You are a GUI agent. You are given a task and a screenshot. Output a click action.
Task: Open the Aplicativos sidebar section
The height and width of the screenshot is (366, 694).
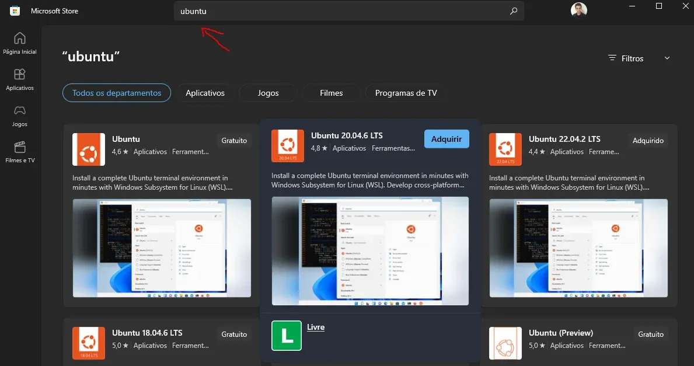(19, 79)
